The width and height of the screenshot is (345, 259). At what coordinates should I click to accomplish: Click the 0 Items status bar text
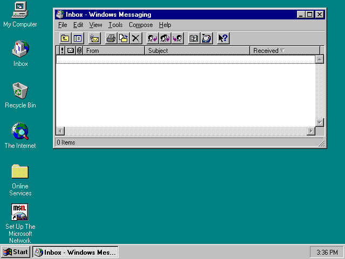coord(66,142)
